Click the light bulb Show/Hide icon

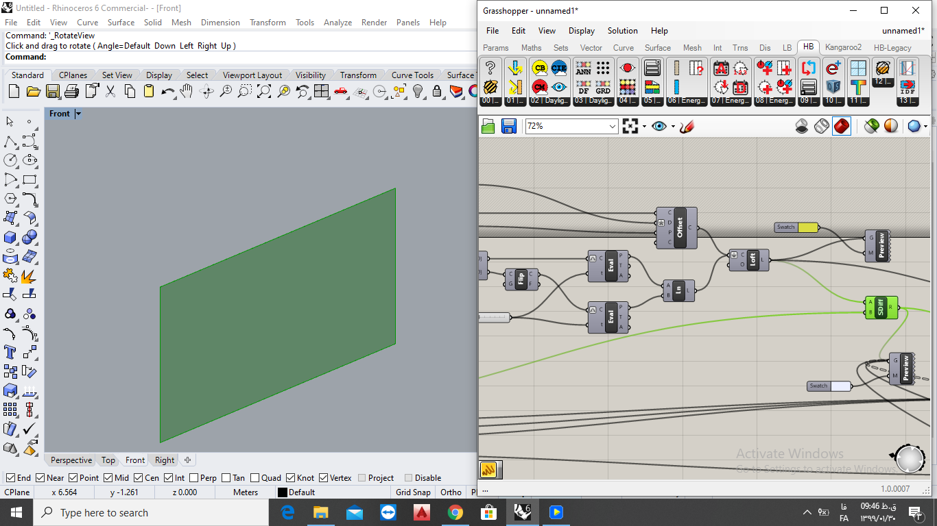[417, 91]
